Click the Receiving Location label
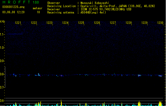Image resolution: width=166 pixels, height=106 pixels. pyautogui.click(x=61, y=6)
